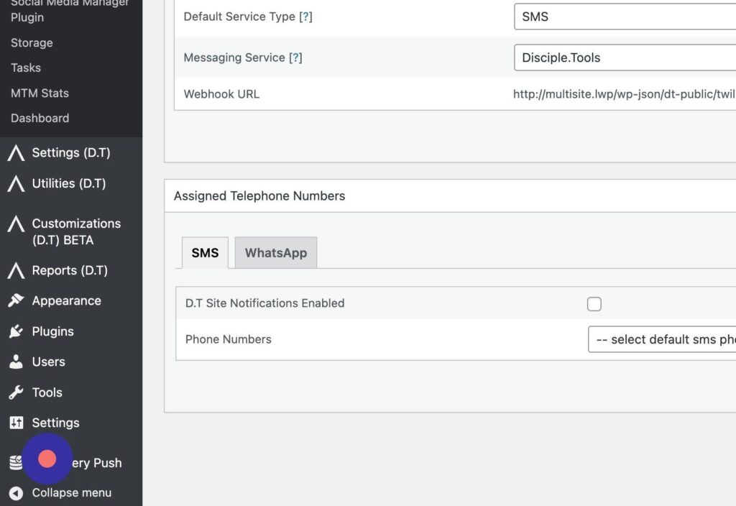The width and height of the screenshot is (736, 506).
Task: Click the Collapse menu arrow icon
Action: coord(16,493)
